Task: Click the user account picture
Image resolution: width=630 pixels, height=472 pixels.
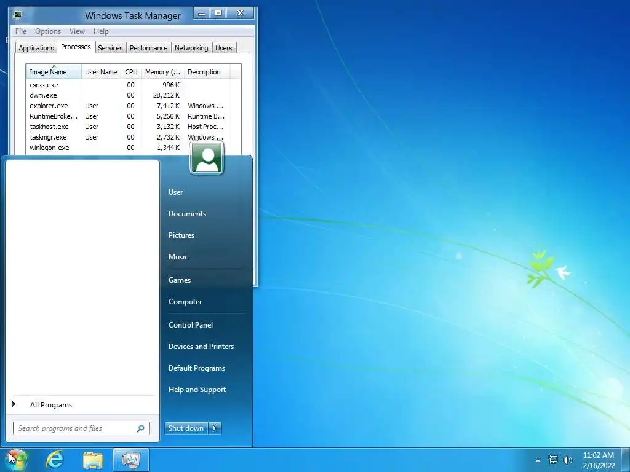Action: pyautogui.click(x=207, y=159)
